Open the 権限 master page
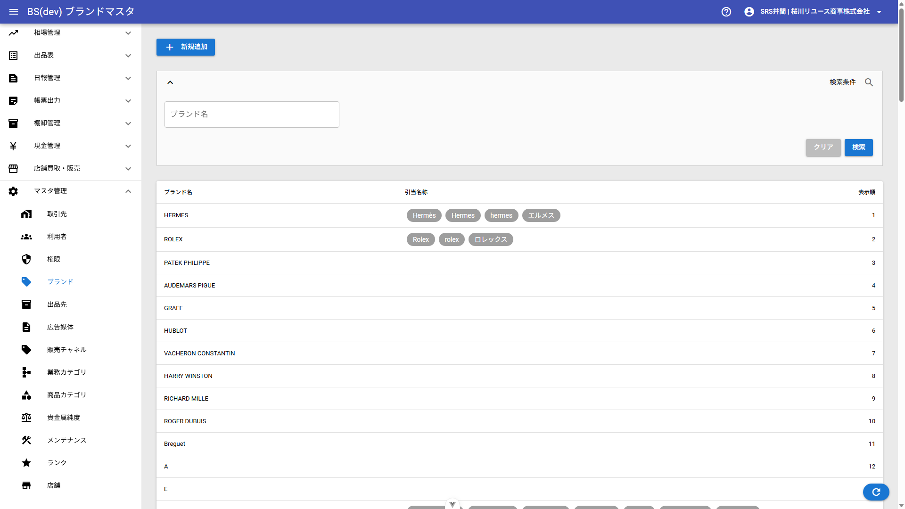The image size is (905, 509). click(71, 260)
